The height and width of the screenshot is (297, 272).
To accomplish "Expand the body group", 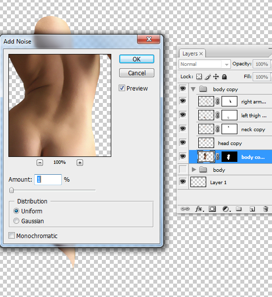I will 194,169.
